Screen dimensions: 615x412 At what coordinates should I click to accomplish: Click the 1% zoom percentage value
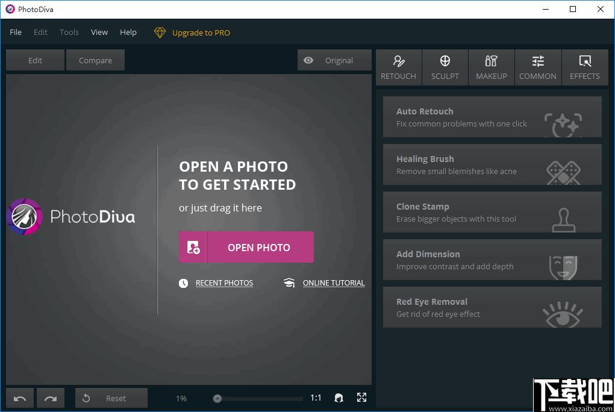181,398
